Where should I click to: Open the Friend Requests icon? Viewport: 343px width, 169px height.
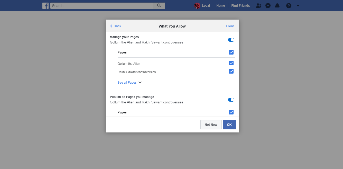(259, 6)
